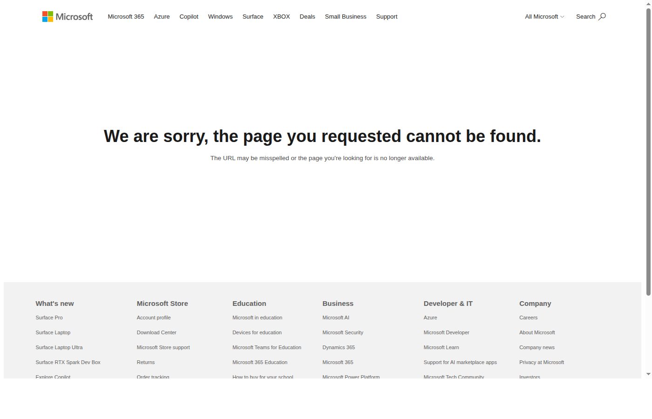Click the vertical scrollbar thumb
Image resolution: width=652 pixels, height=419 pixels.
pos(648,152)
